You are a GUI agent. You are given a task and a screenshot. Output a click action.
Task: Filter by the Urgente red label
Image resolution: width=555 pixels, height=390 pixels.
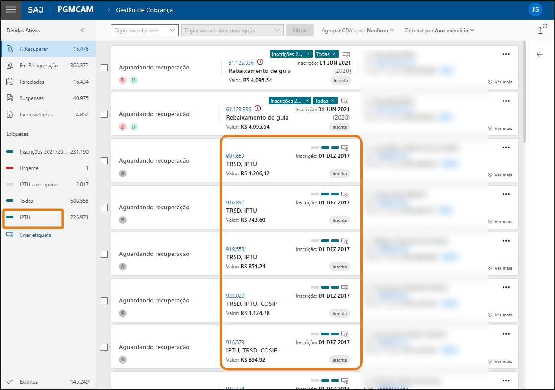tap(48, 168)
